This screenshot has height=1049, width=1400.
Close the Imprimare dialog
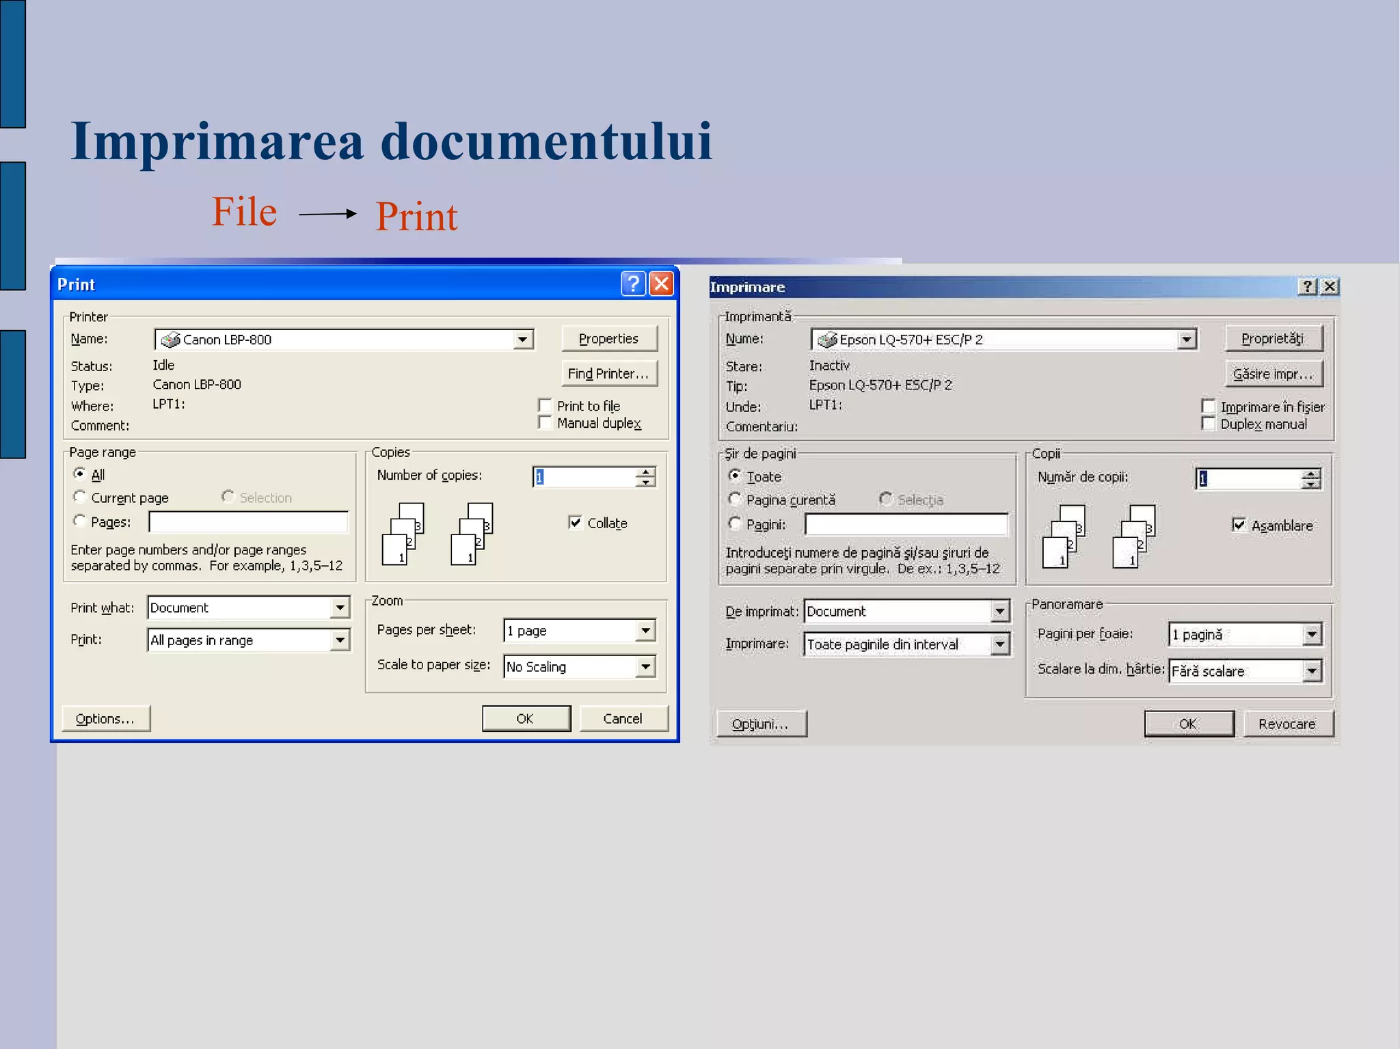point(1330,286)
